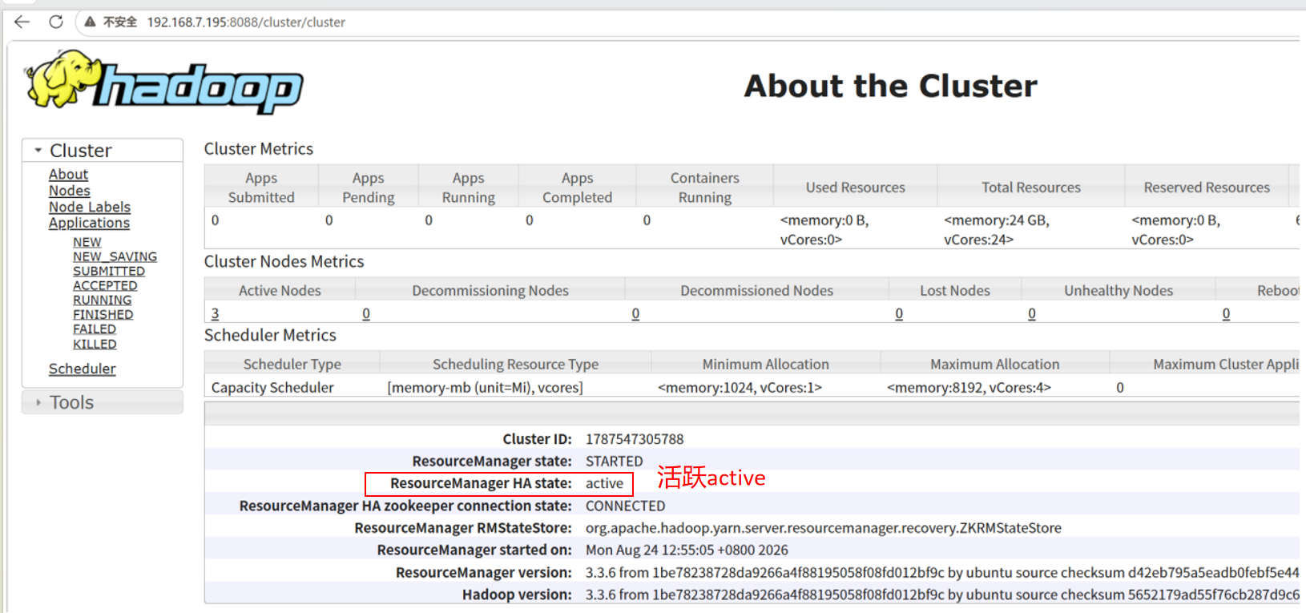Click the CONNECTED zookeeper state value
Viewport: 1306px width, 613px height.
(x=625, y=506)
